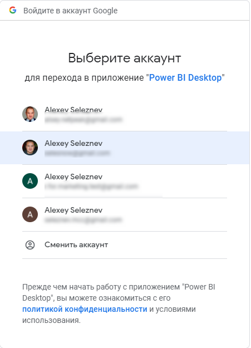Click the brown letter A avatar

click(x=30, y=214)
